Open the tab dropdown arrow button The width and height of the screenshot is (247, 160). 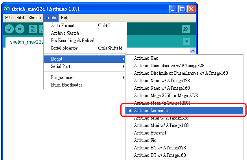(186, 41)
